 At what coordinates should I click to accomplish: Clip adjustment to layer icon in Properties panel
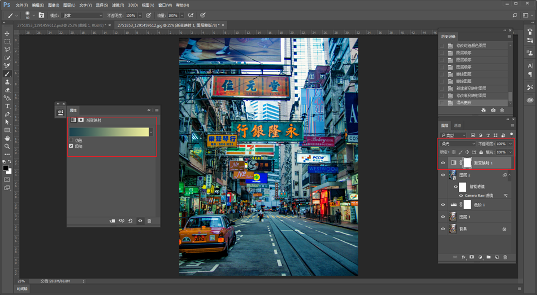coord(112,221)
